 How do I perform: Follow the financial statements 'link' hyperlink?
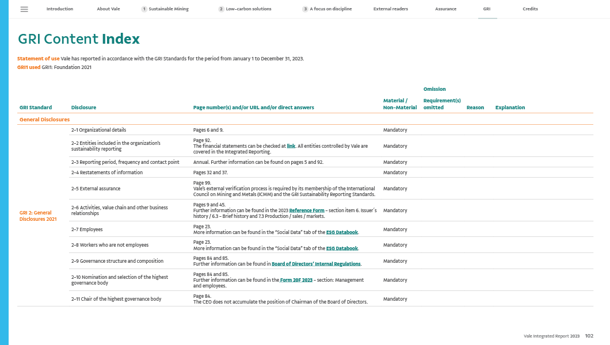pyautogui.click(x=291, y=146)
